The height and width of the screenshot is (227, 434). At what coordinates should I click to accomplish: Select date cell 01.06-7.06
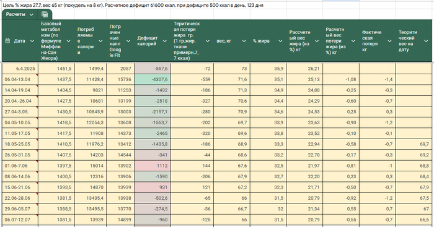point(20,166)
